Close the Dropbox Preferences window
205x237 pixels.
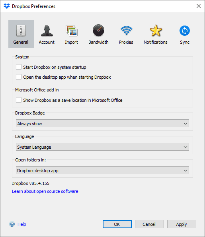pyautogui.click(x=199, y=6)
